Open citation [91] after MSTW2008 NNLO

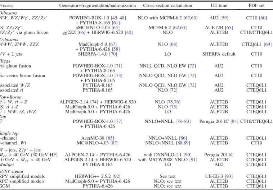(193, 159)
